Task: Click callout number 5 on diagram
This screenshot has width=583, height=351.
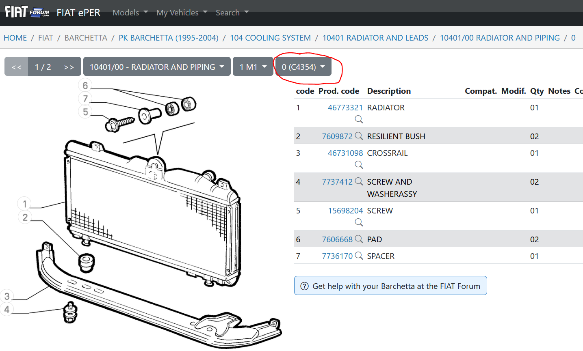Action: 85,112
